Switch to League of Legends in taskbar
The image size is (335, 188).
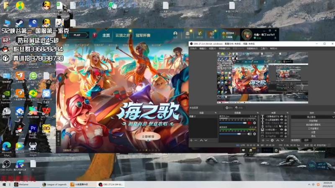54,185
